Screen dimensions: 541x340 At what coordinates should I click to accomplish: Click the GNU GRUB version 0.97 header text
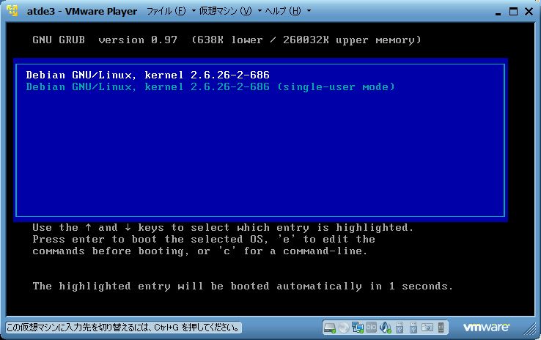point(105,40)
